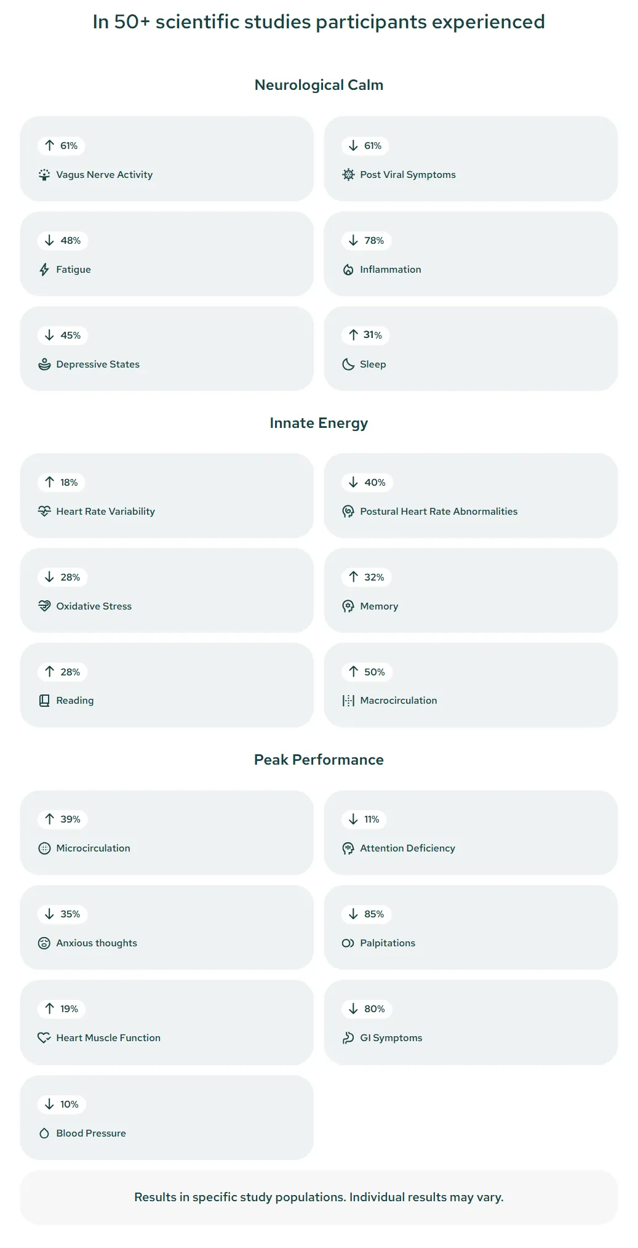Click the Vagus Nerve Activity icon
Viewport: 638px width, 1248px height.
(44, 175)
